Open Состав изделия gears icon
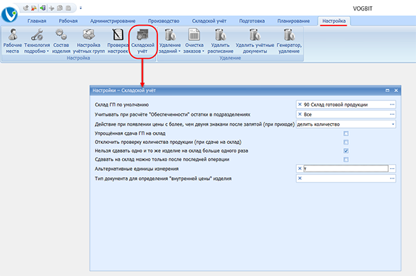This screenshot has height=276, width=416. pyautogui.click(x=61, y=35)
